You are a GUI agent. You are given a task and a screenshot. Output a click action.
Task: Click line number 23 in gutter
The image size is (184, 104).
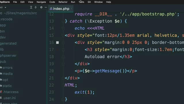click(x=51, y=92)
